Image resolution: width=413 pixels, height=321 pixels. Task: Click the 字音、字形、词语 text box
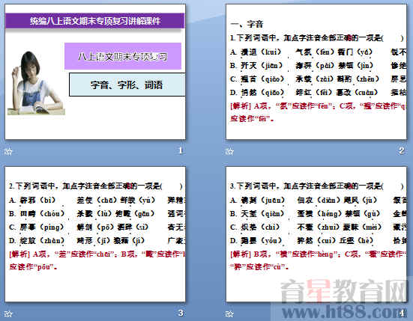click(127, 85)
